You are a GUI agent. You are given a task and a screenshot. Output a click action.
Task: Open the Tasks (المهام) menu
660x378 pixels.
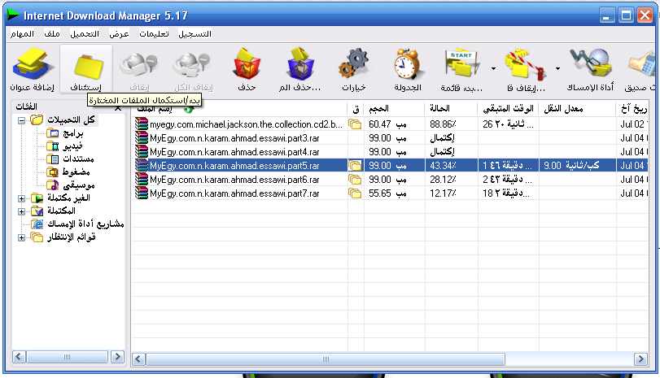pos(22,33)
